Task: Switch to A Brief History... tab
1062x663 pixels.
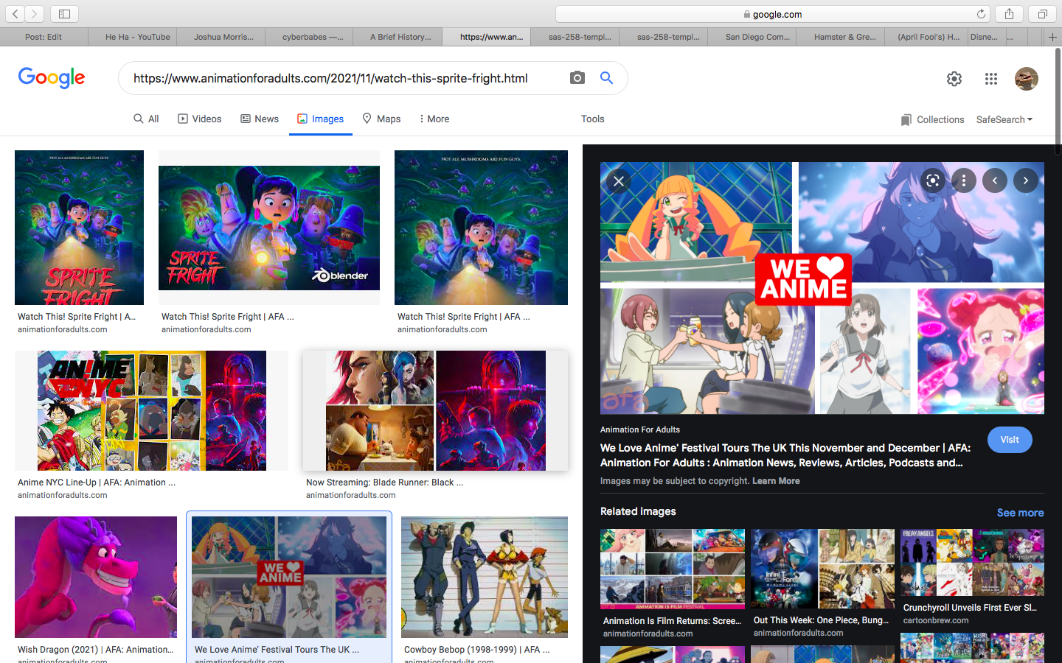Action: coord(398,37)
